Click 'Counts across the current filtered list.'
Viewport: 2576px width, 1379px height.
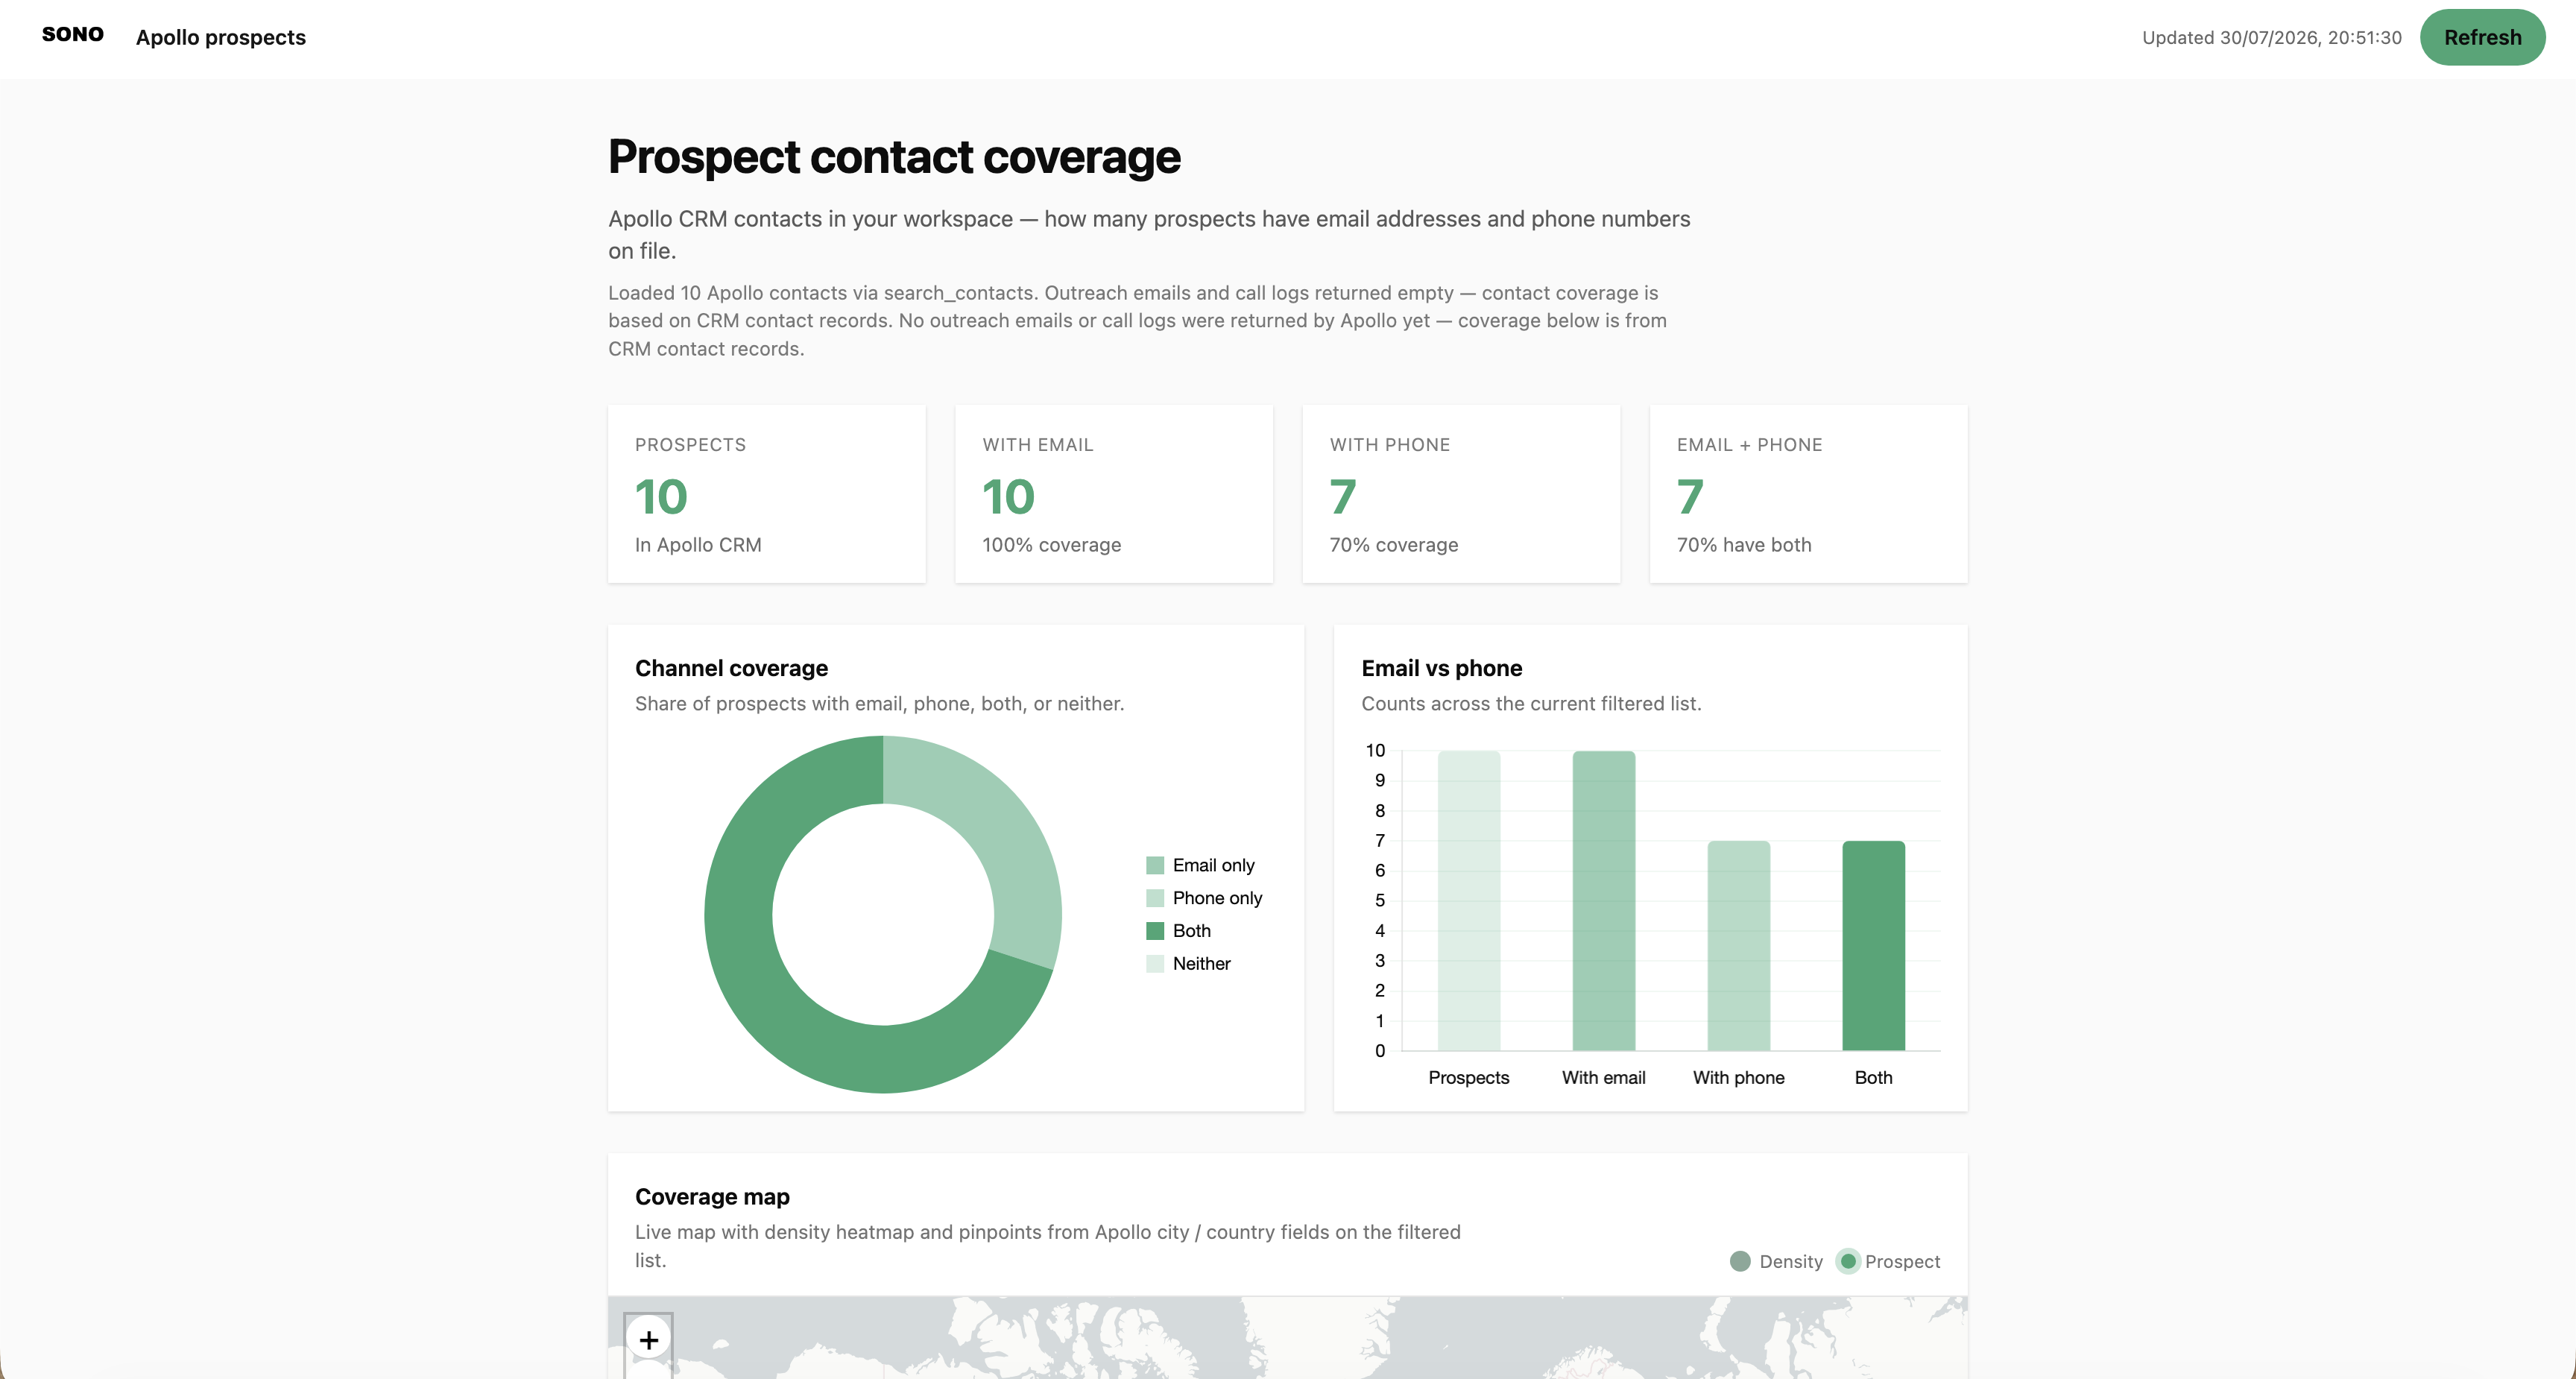1531,704
